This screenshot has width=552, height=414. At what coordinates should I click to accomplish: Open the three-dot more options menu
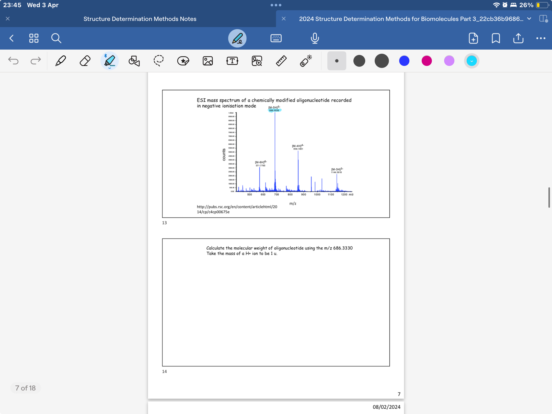[x=541, y=38]
